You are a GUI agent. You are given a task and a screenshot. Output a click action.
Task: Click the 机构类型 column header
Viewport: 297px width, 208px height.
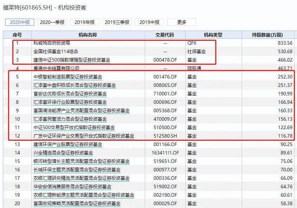[213, 35]
